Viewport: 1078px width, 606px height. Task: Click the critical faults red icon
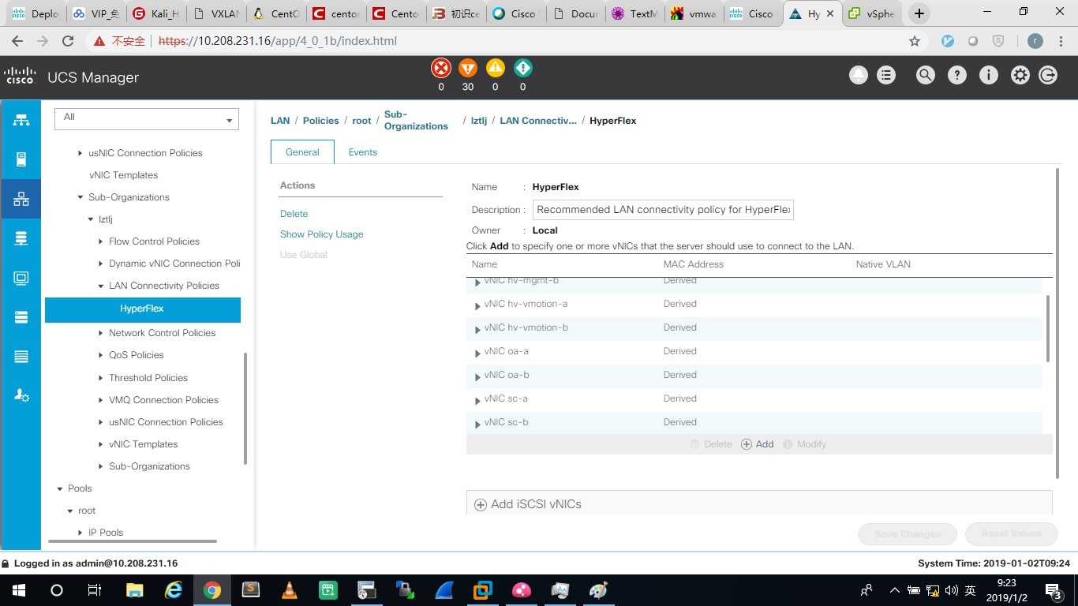click(441, 68)
